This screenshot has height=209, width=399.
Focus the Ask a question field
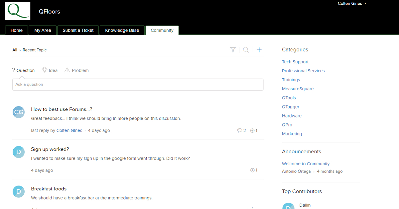pyautogui.click(x=138, y=85)
